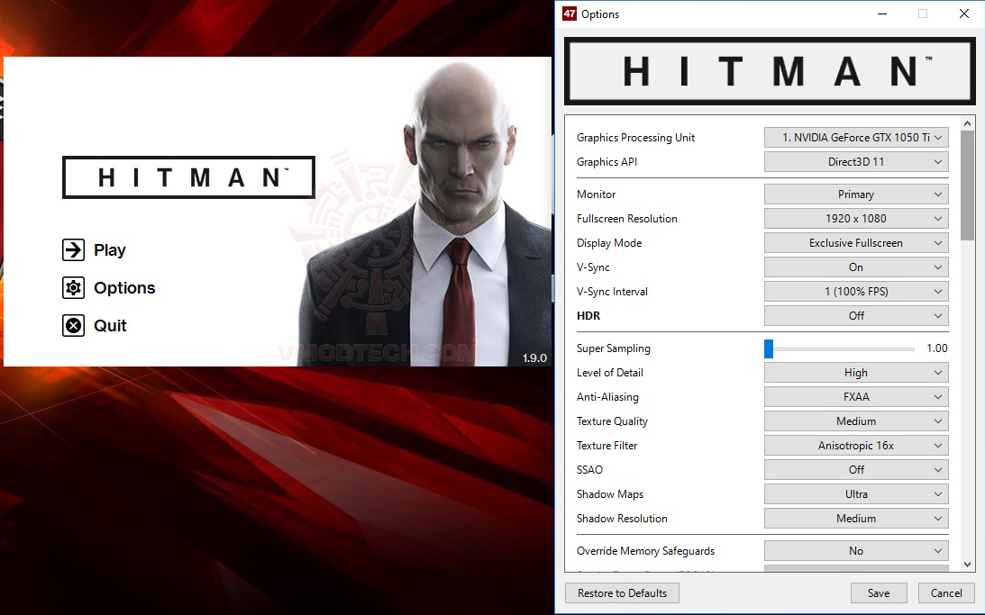
Task: Click the Options list vertical scrollbar thumb
Action: [x=967, y=185]
